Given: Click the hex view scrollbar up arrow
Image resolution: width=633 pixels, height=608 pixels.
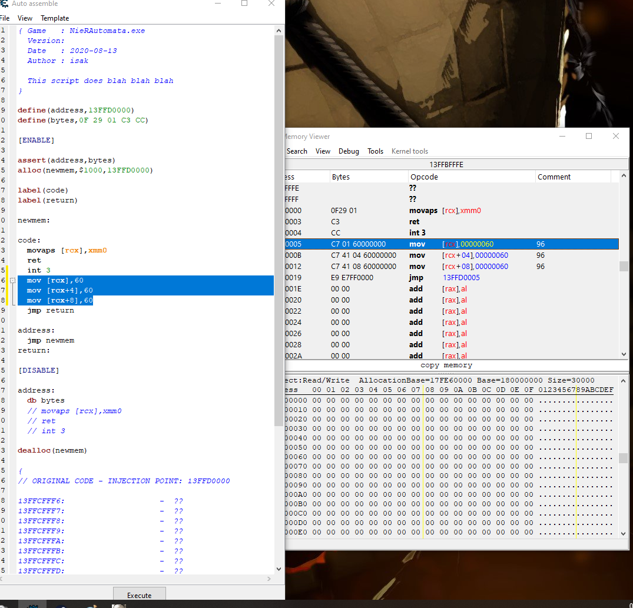Looking at the screenshot, I should 624,380.
